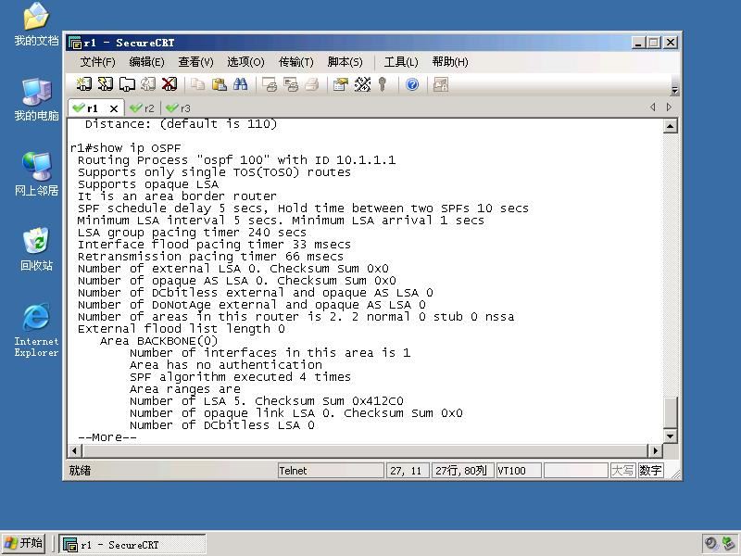Open the 查看(V) menu
The height and width of the screenshot is (556, 741).
point(195,62)
